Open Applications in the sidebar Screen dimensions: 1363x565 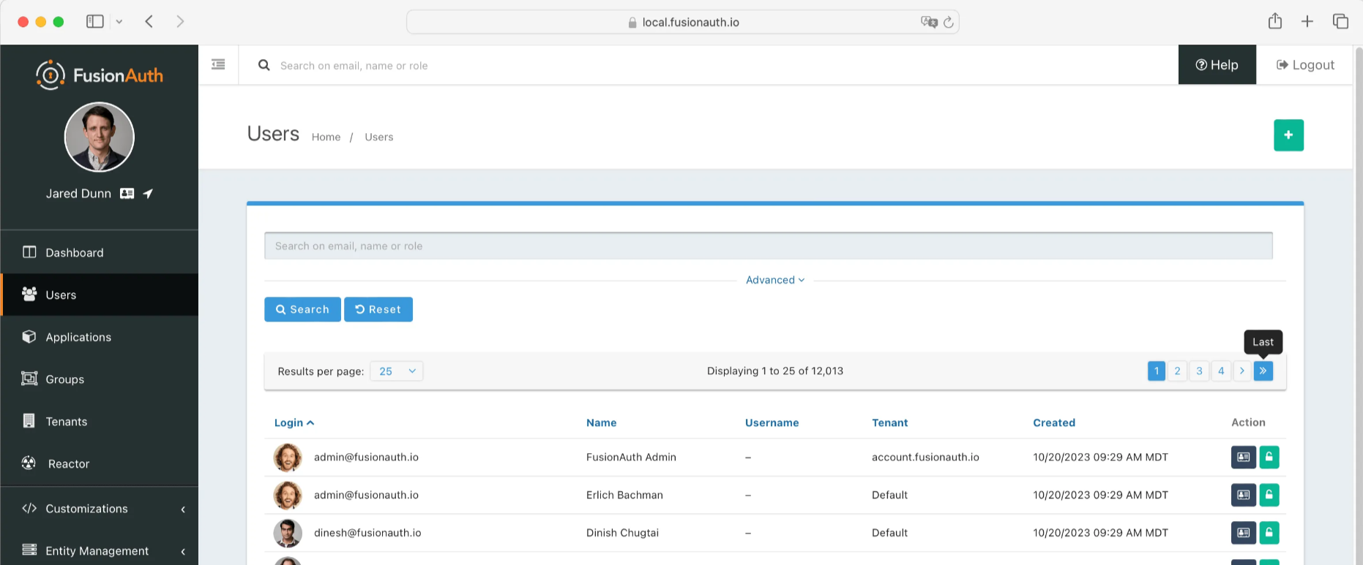click(100, 337)
